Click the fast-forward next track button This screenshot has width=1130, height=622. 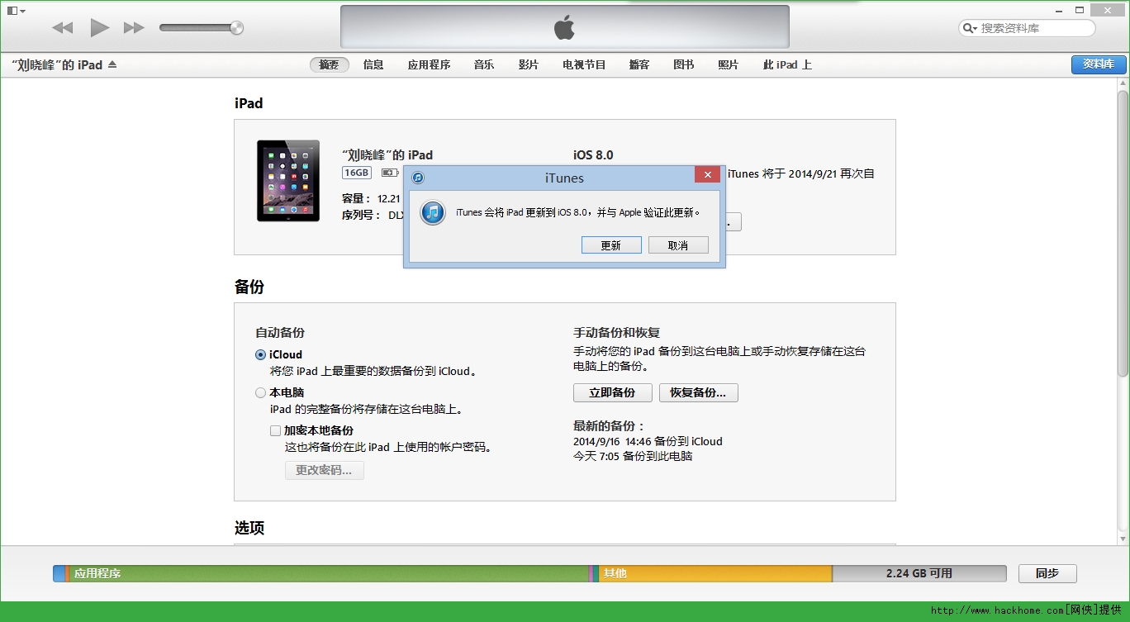pos(134,28)
